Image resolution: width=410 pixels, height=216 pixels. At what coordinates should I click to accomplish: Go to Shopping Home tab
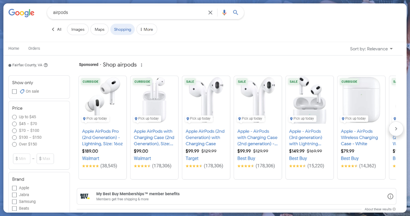14,48
